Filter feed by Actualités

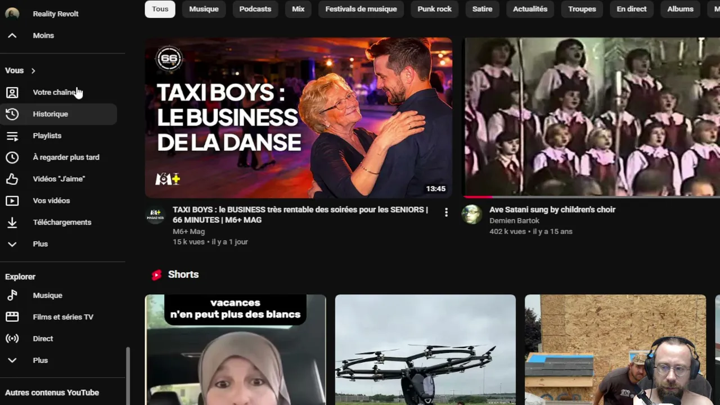point(530,9)
